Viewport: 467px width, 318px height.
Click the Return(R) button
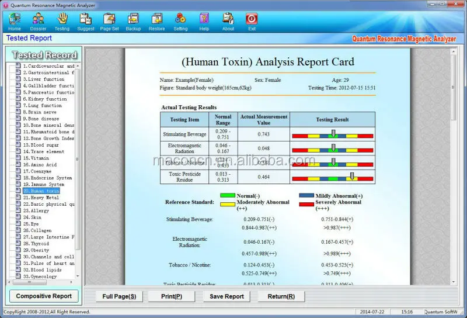[281, 296]
